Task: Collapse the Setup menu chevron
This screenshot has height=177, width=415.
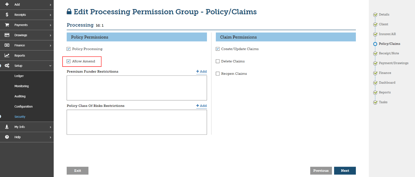Action: 50,66
